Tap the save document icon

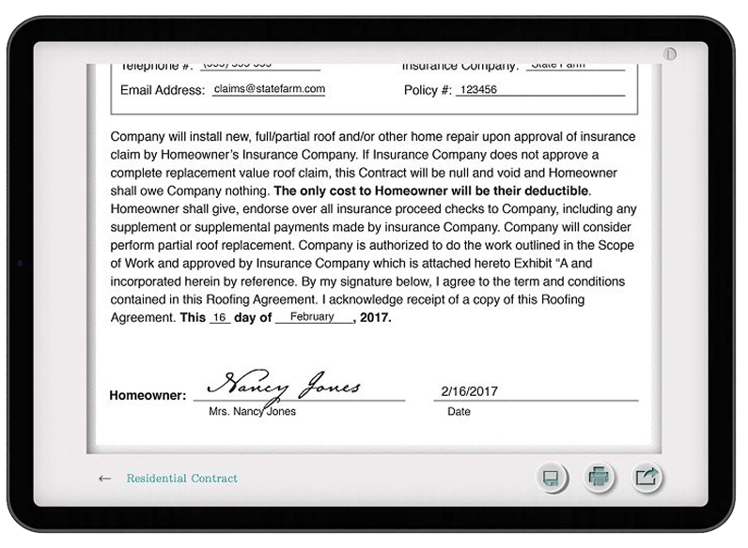click(552, 478)
